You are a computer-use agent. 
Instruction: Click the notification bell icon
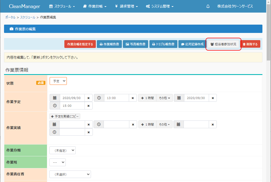click(x=208, y=6)
